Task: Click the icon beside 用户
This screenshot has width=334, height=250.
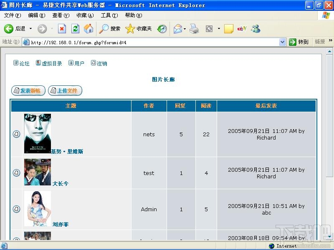Action: (x=71, y=63)
